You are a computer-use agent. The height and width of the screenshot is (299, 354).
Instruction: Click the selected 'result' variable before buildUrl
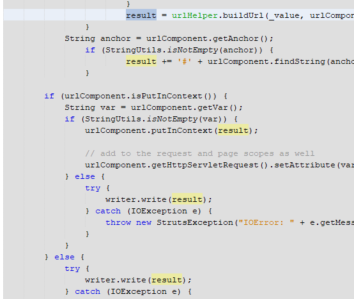point(141,15)
